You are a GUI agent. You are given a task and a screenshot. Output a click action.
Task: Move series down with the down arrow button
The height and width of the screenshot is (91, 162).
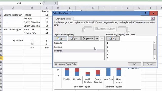point(102,38)
